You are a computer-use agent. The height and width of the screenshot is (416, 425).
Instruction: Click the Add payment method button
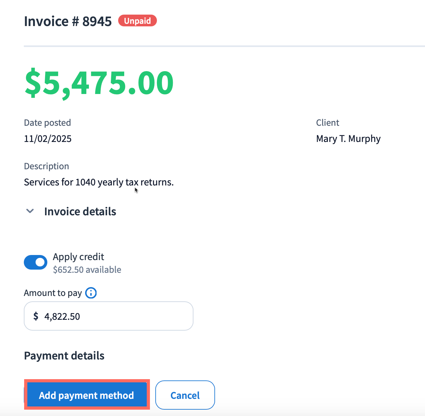click(x=86, y=395)
